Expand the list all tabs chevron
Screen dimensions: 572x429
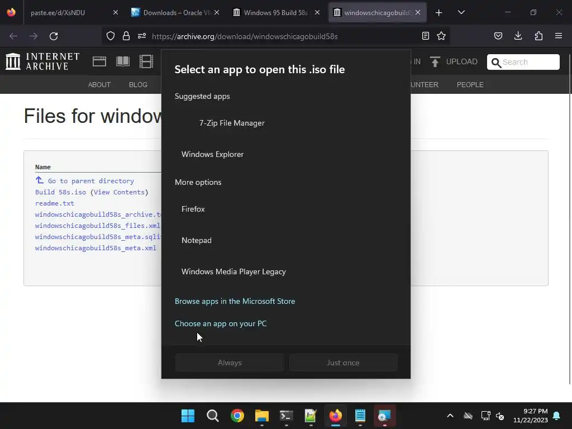click(x=461, y=13)
